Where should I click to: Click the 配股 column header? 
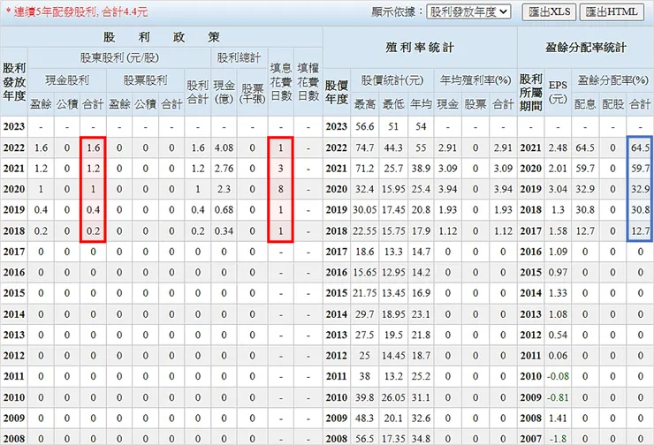point(612,104)
